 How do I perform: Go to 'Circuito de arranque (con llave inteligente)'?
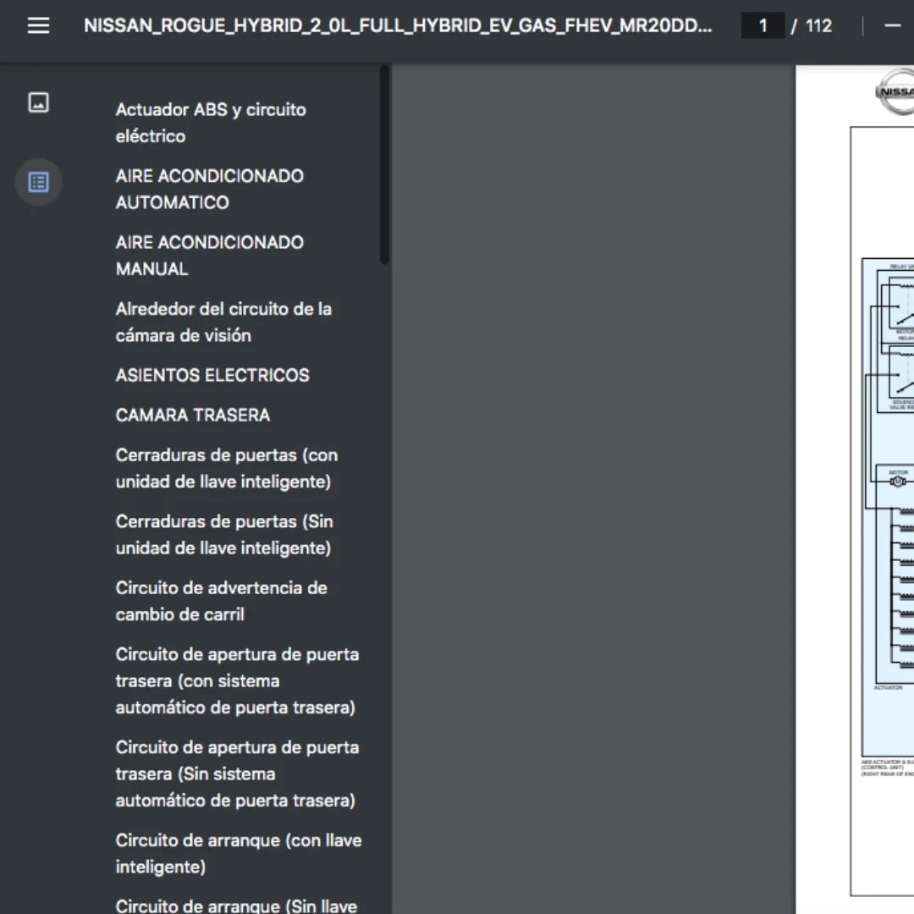(239, 853)
